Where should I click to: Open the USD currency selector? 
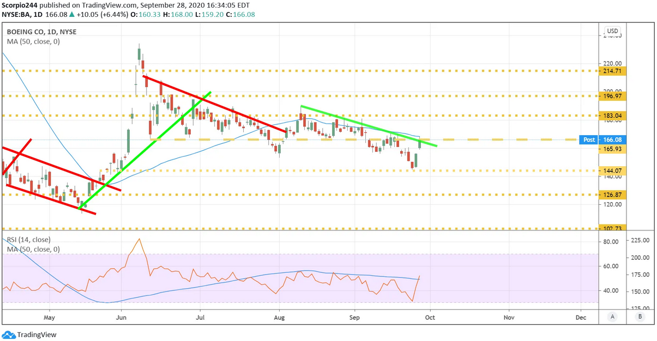click(613, 31)
